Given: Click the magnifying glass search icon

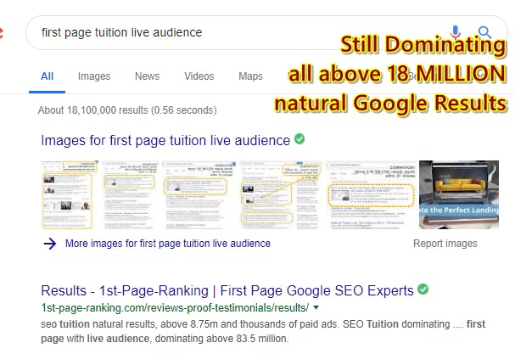Looking at the screenshot, I should pyautogui.click(x=484, y=32).
